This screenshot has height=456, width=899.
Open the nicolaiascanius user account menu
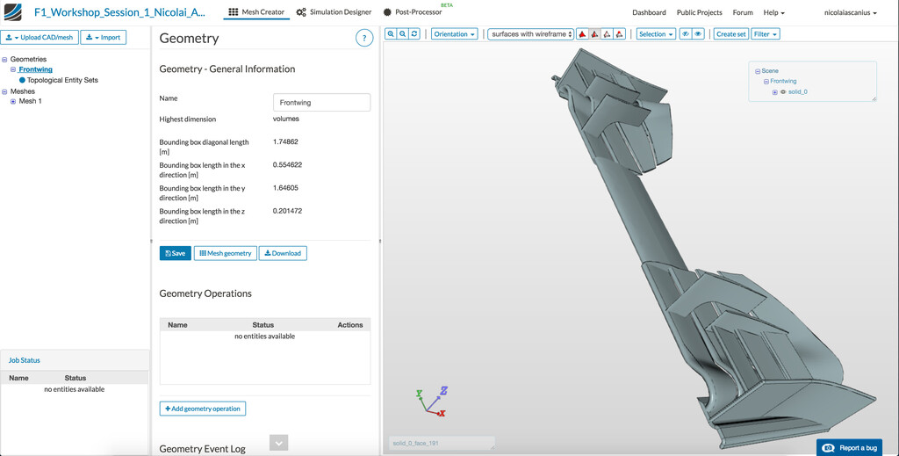coord(850,12)
